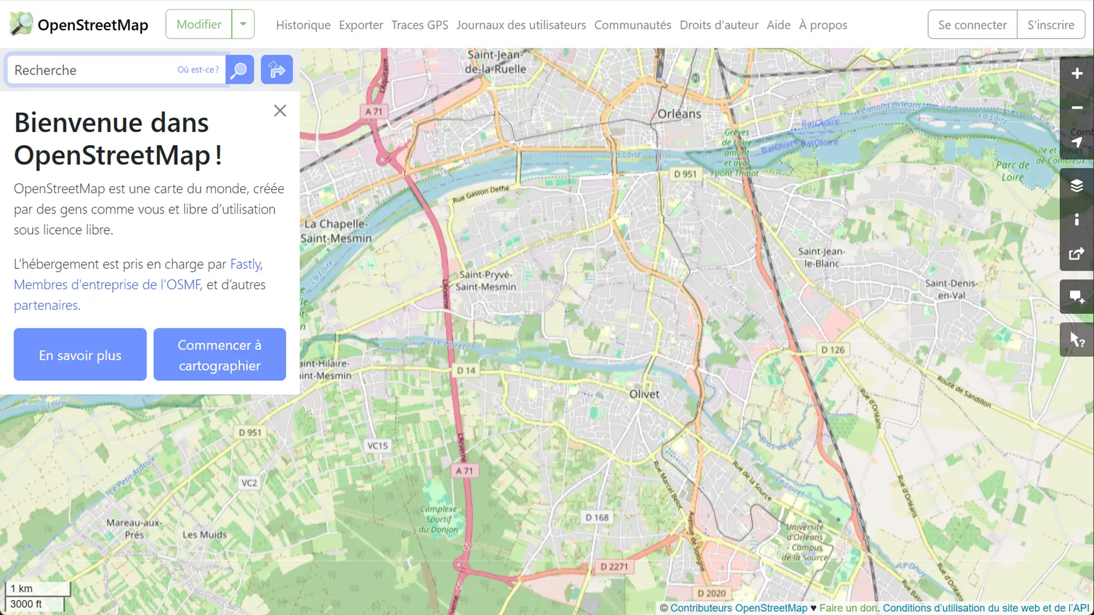Open the Communautés page

tap(632, 25)
